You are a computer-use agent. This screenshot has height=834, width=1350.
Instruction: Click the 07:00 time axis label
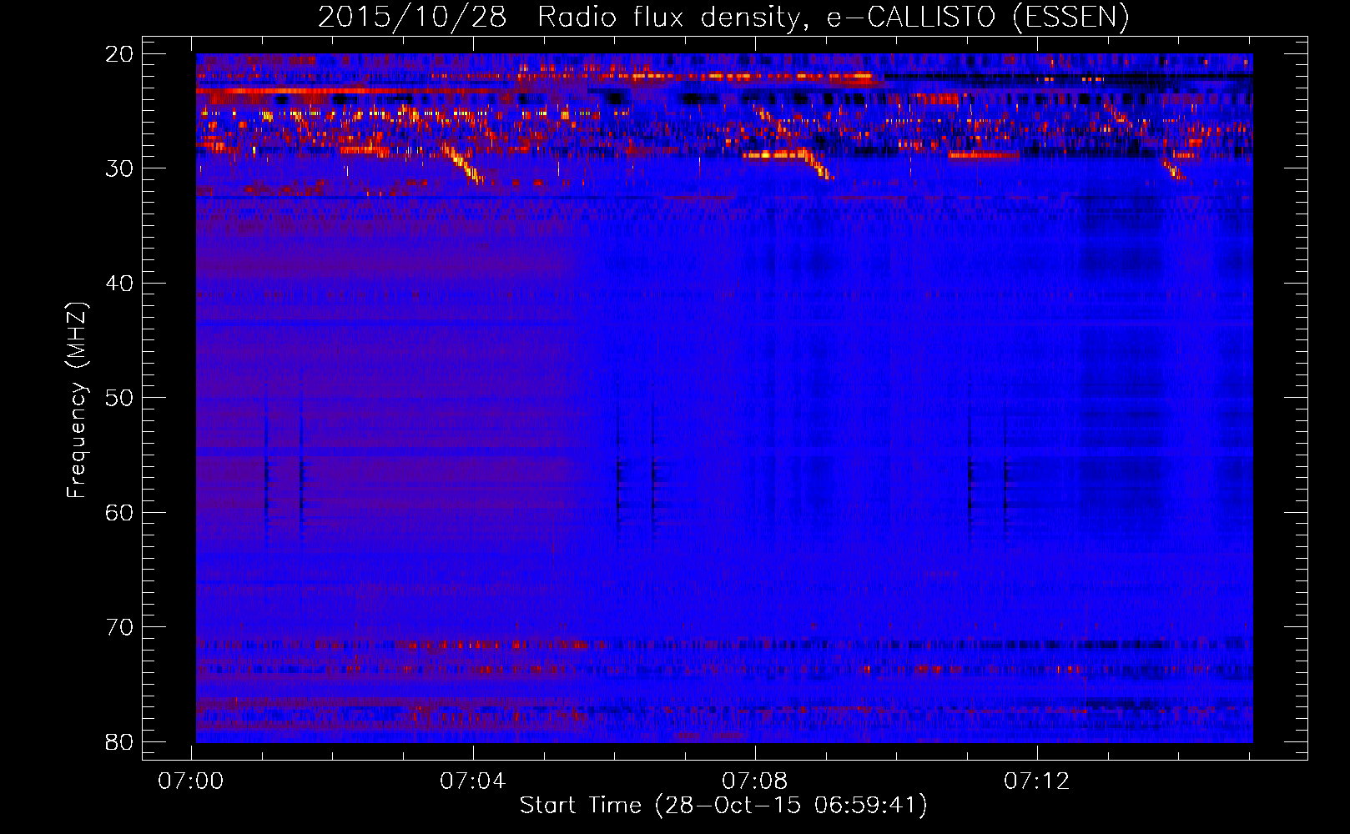pyautogui.click(x=191, y=781)
